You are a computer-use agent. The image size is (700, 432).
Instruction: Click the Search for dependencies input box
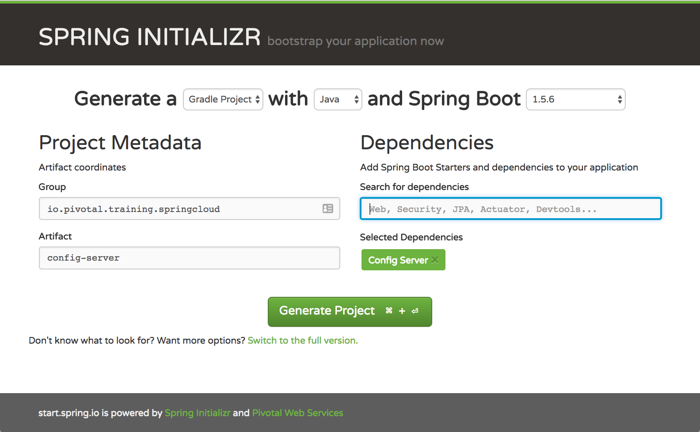[x=511, y=208]
